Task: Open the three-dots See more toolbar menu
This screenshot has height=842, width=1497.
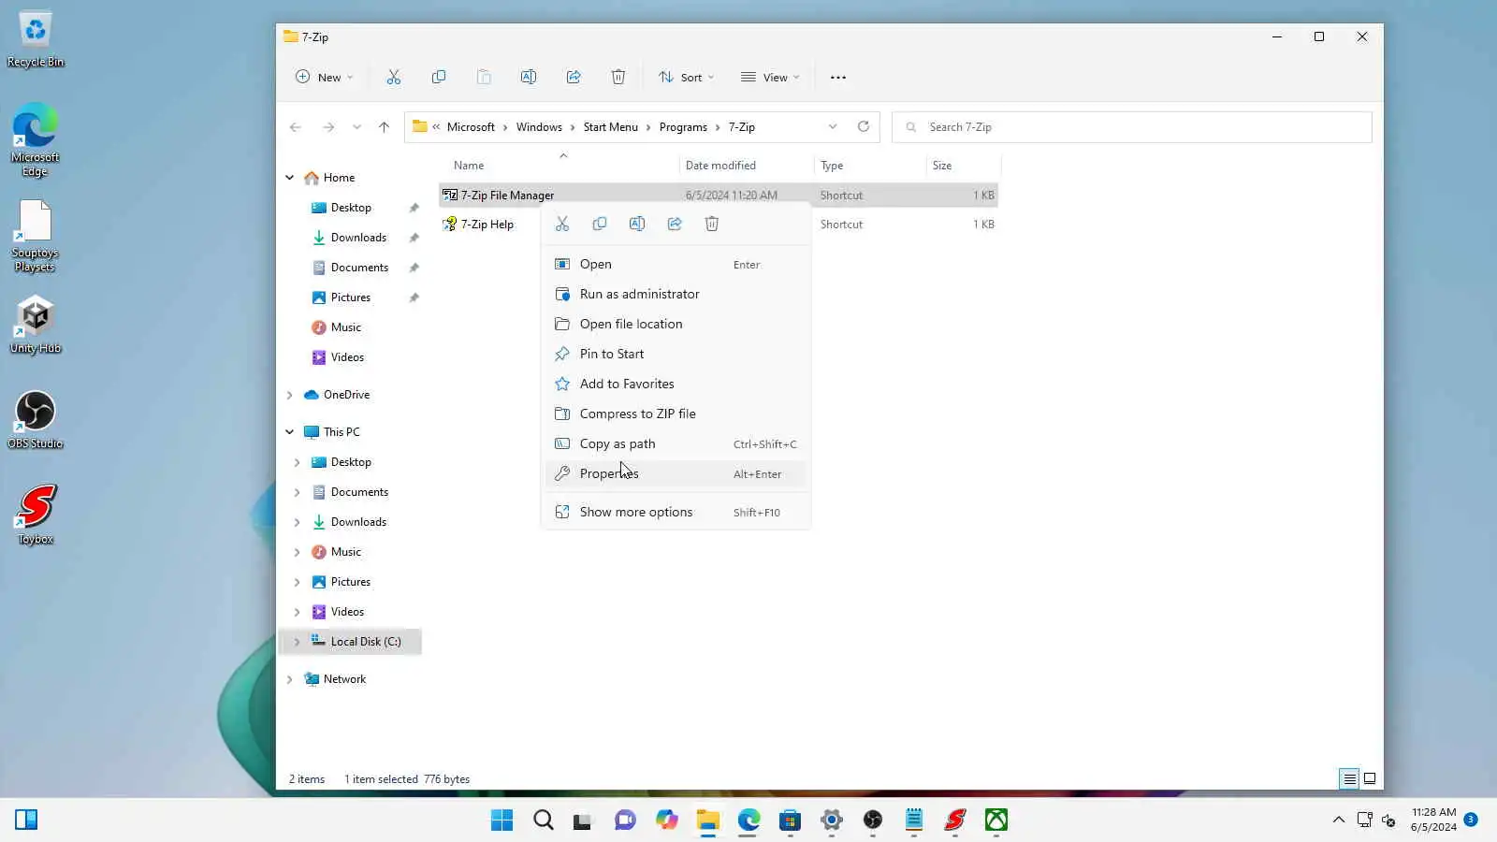Action: [838, 78]
